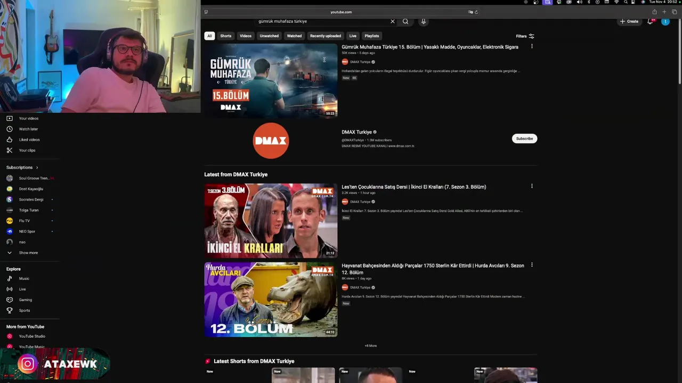The width and height of the screenshot is (682, 383).
Task: Open options menu for Hurda Avcıları video
Action: [x=532, y=265]
